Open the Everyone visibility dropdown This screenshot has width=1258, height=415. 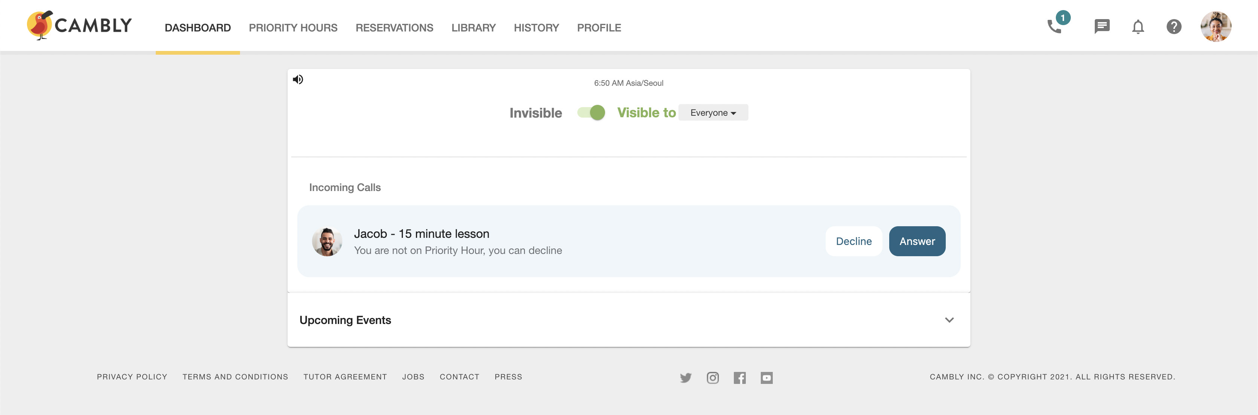point(712,113)
